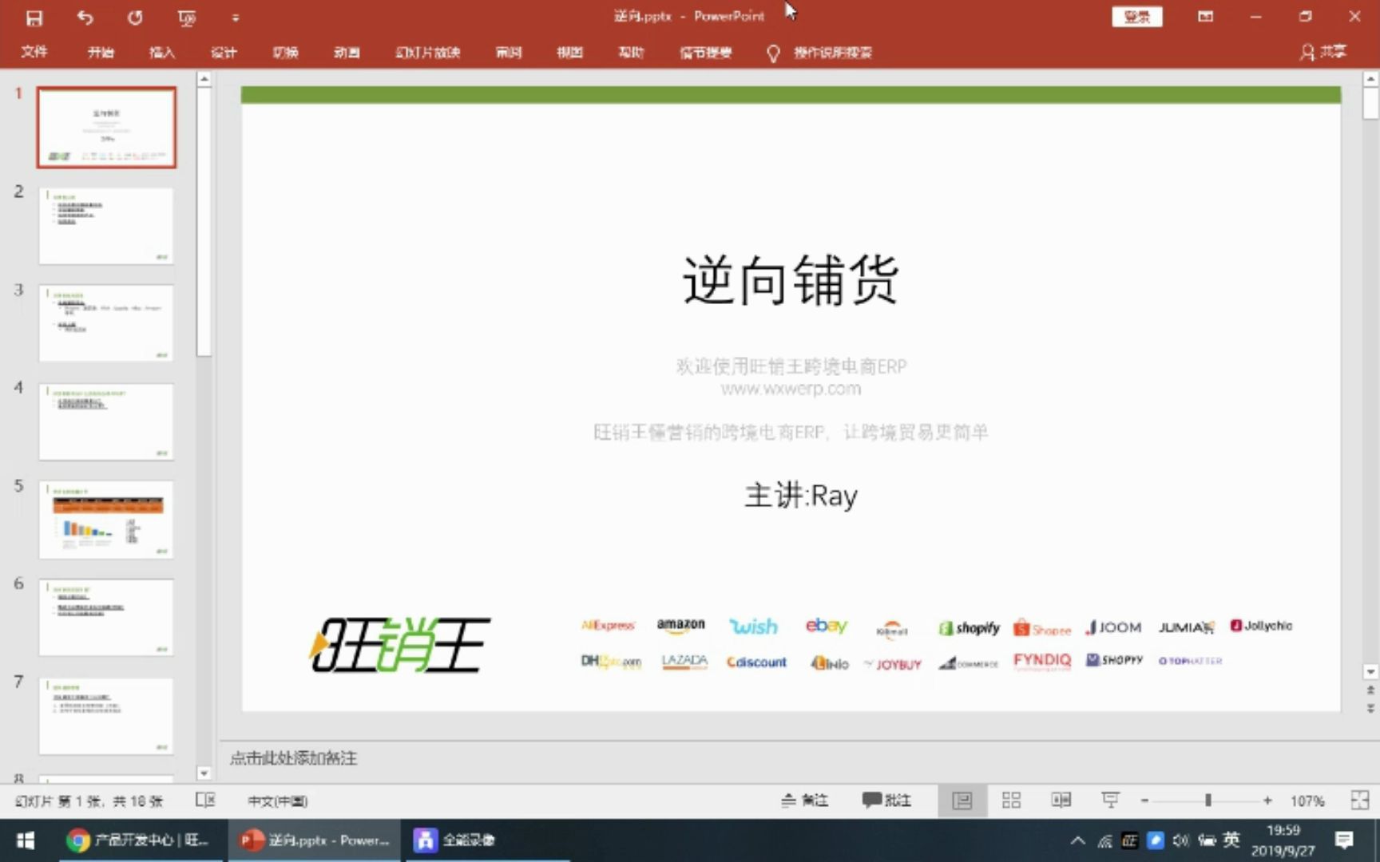Click the 登录 sign-in button
The height and width of the screenshot is (862, 1380).
coord(1136,16)
